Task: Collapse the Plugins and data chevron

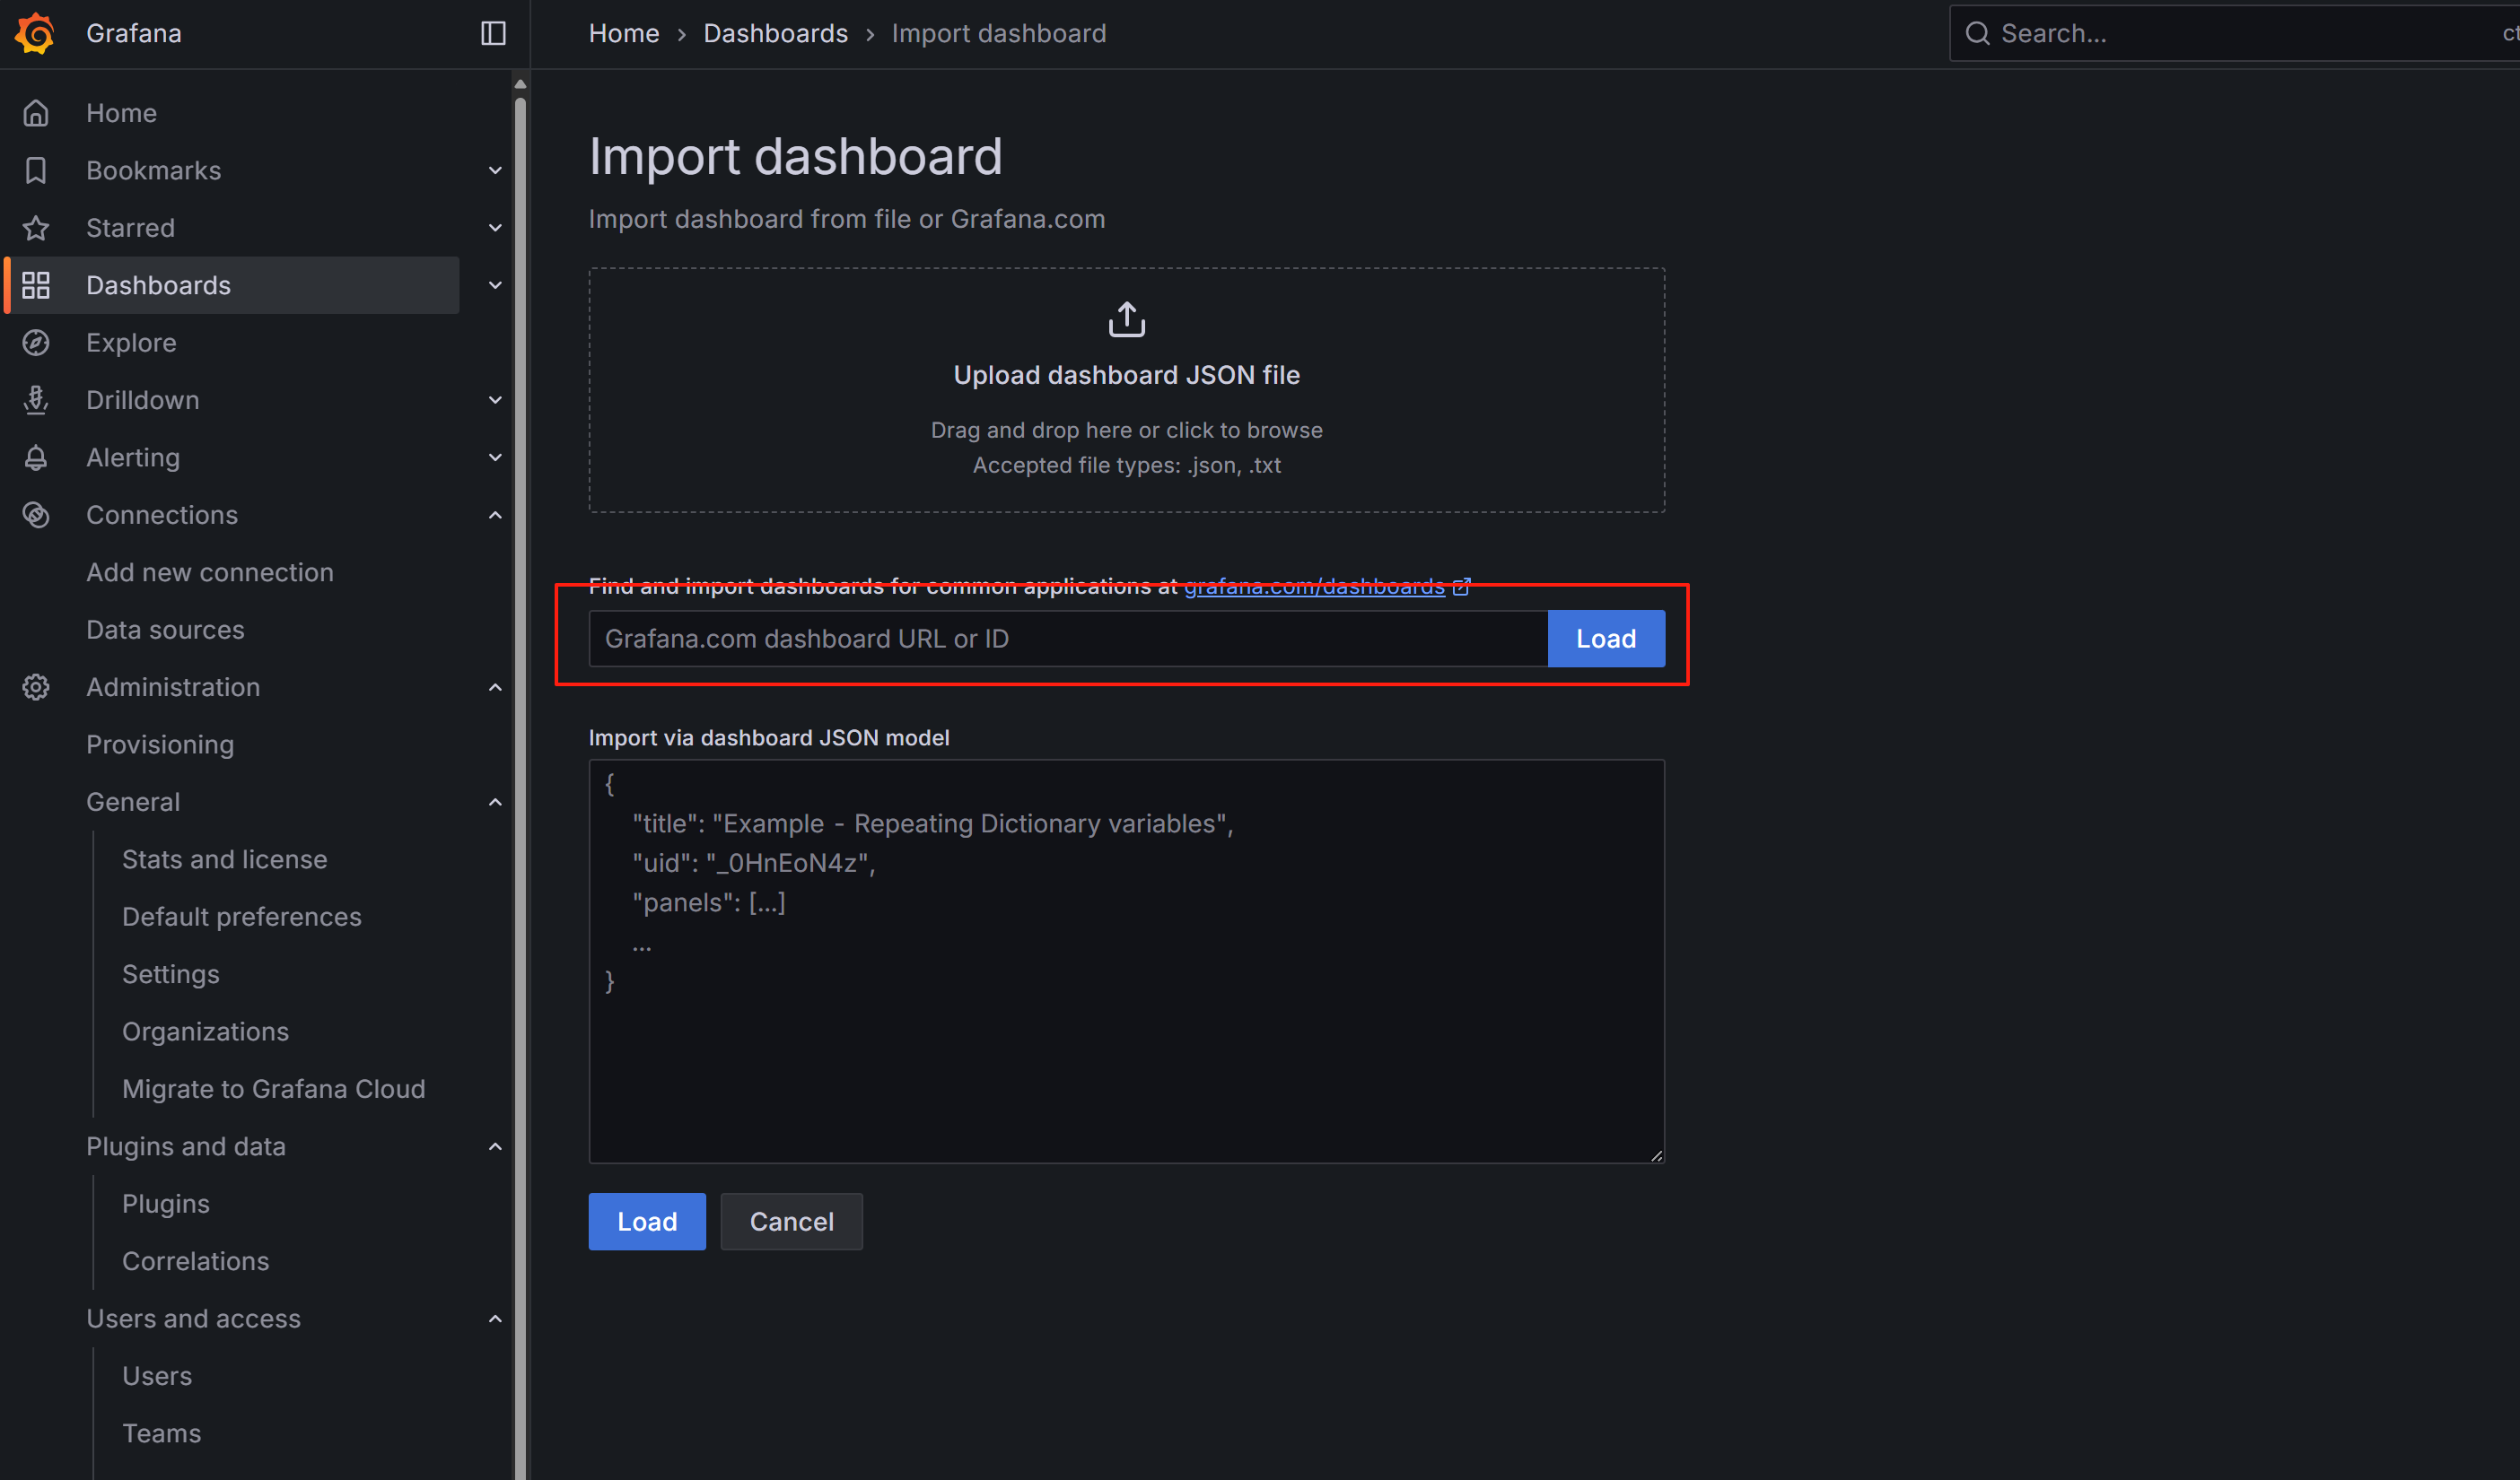Action: (x=495, y=1146)
